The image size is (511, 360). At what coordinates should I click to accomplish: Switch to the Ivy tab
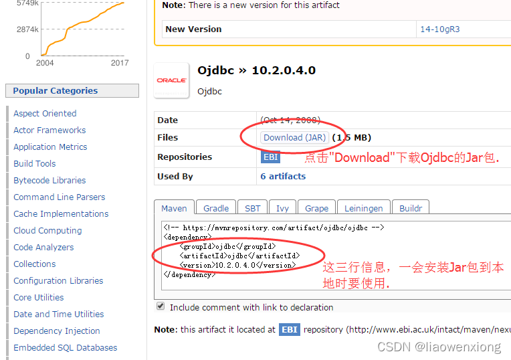pos(282,208)
